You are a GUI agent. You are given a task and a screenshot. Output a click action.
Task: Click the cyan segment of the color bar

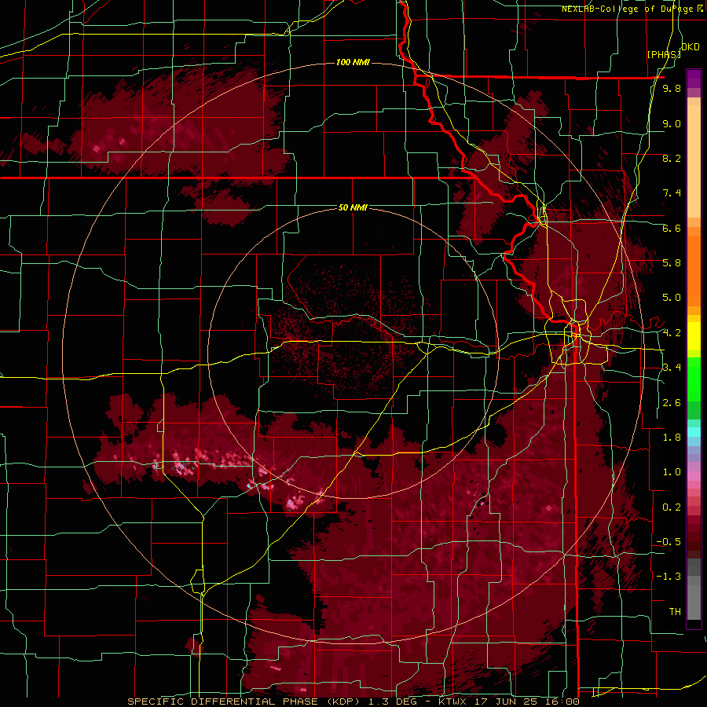pos(694,431)
